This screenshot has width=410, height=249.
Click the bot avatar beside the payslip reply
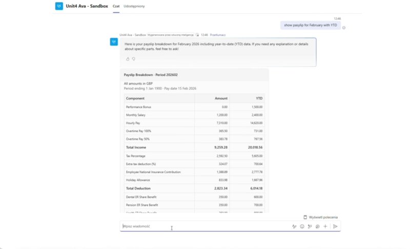click(114, 42)
